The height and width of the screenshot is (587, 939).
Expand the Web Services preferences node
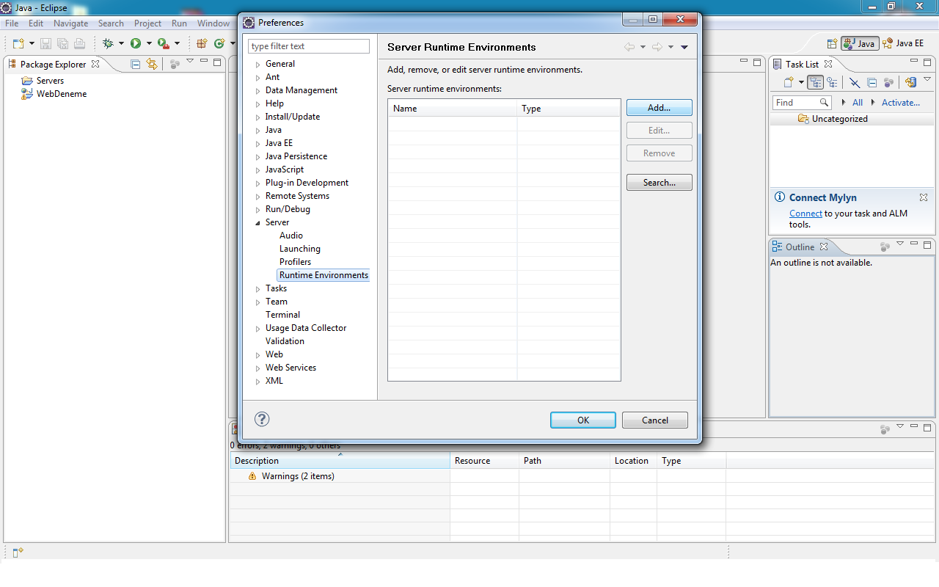258,368
